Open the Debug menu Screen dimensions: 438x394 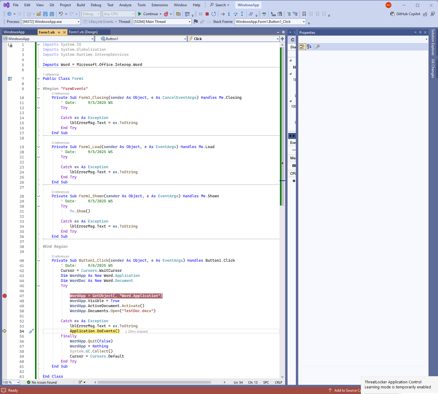[x=96, y=5]
